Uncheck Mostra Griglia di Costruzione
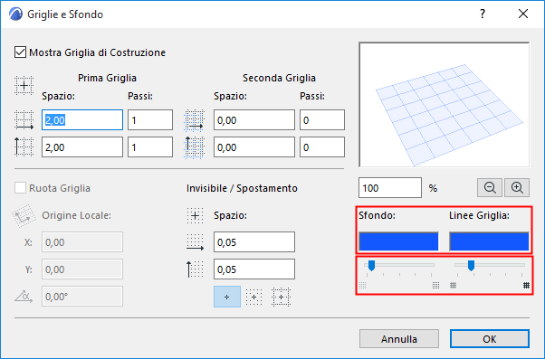545x359 pixels. 20,52
